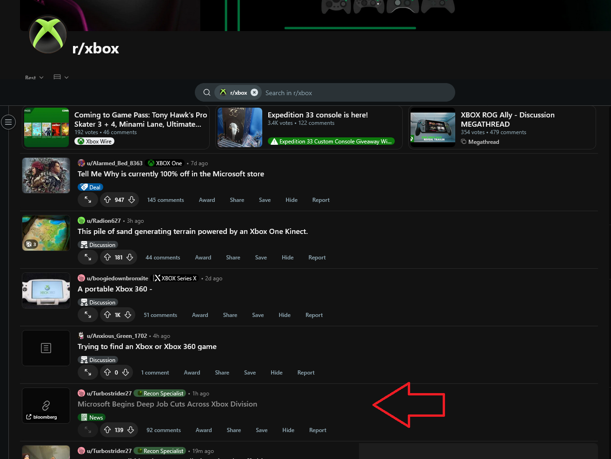Open Coming to Game Pass highlight card
The width and height of the screenshot is (611, 459).
tap(116, 128)
